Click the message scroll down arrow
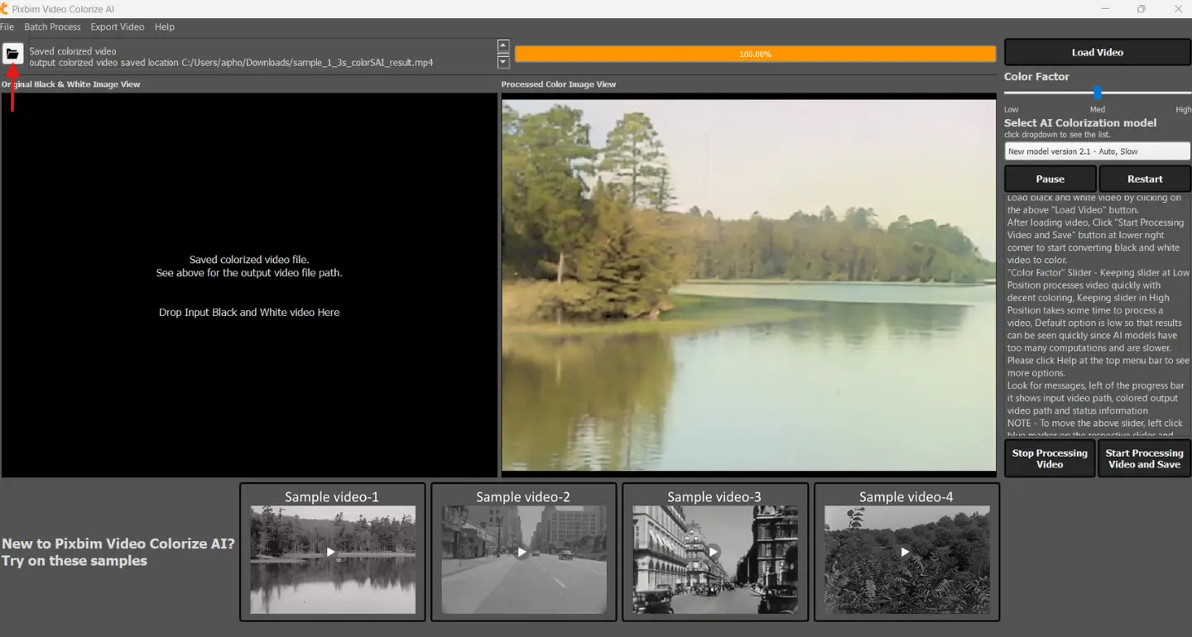This screenshot has height=637, width=1192. [x=503, y=62]
